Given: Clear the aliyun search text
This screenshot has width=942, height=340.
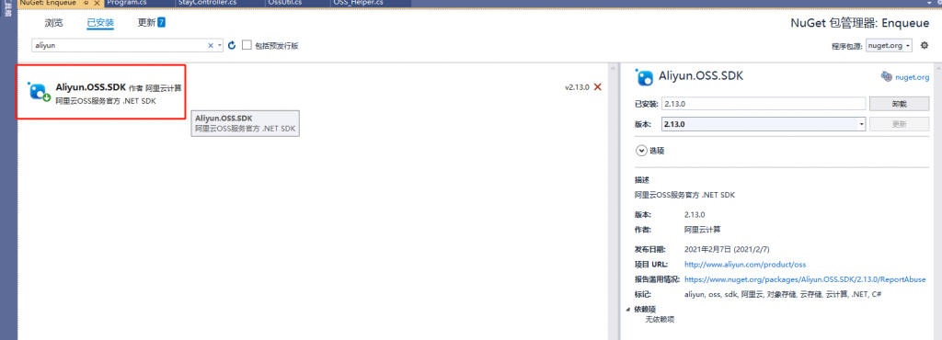Looking at the screenshot, I should click(x=211, y=46).
